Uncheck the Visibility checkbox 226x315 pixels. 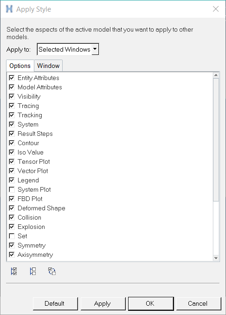click(x=12, y=96)
